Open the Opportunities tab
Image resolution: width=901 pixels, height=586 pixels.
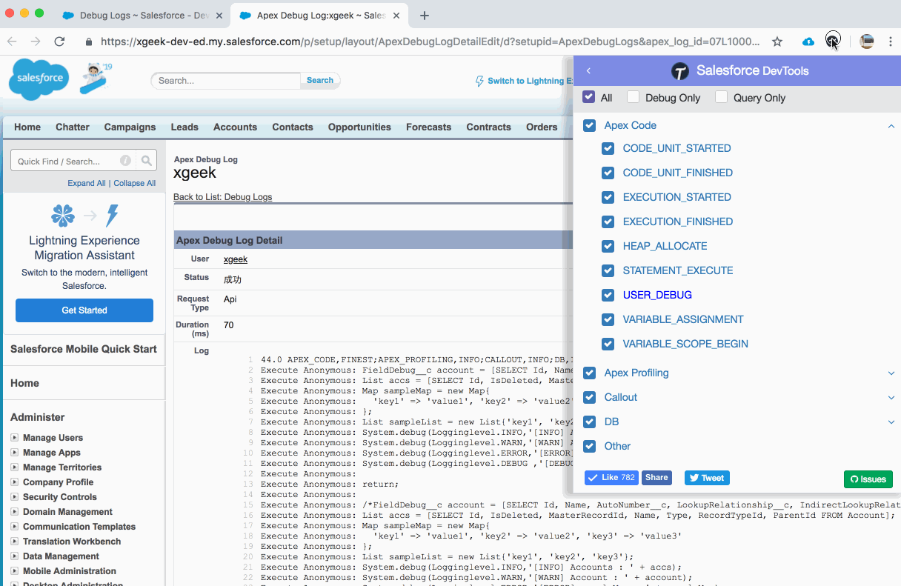click(359, 127)
